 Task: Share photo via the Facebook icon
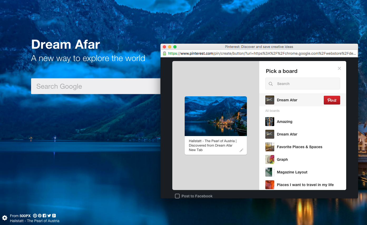point(44,216)
